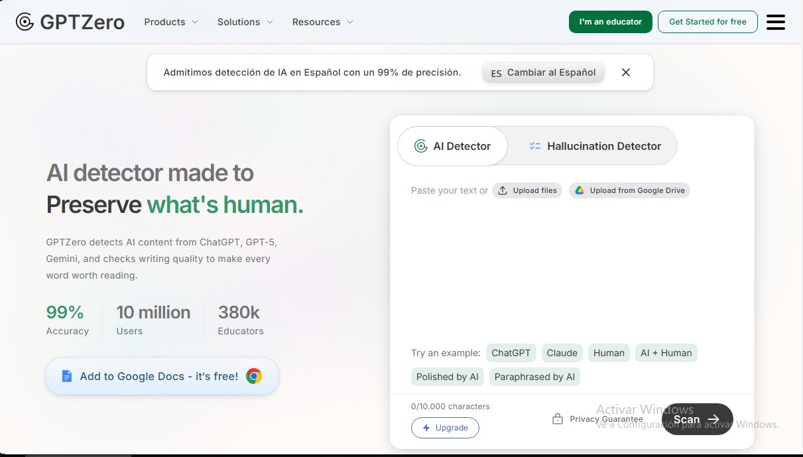The width and height of the screenshot is (803, 457).
Task: Open the Products dropdown
Action: (170, 22)
